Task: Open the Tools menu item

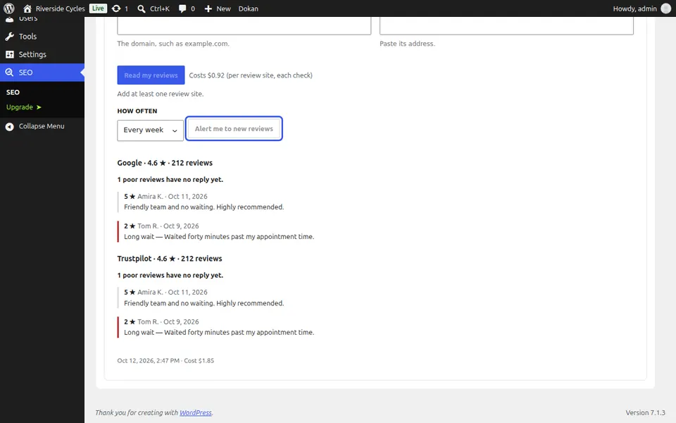Action: click(42, 37)
